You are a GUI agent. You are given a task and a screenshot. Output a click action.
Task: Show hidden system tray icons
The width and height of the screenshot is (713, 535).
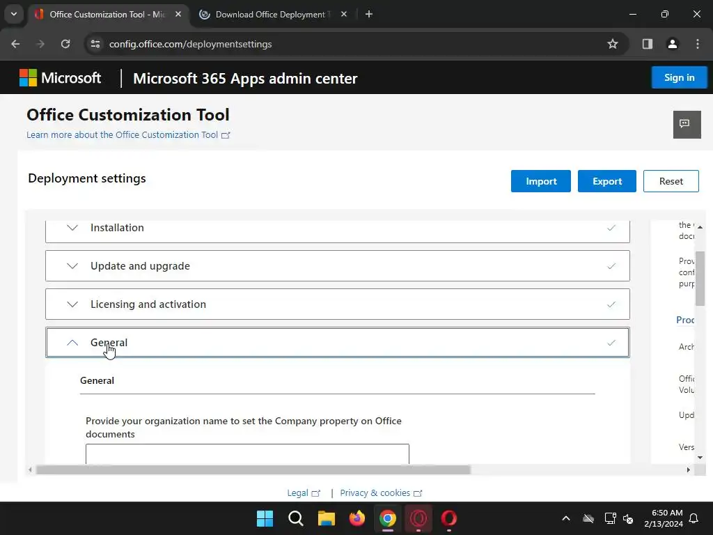566,518
